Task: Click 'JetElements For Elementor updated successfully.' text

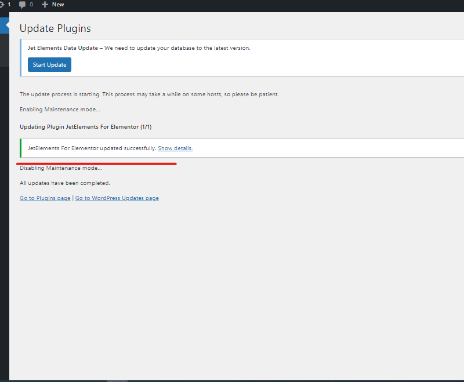Action: click(x=92, y=148)
